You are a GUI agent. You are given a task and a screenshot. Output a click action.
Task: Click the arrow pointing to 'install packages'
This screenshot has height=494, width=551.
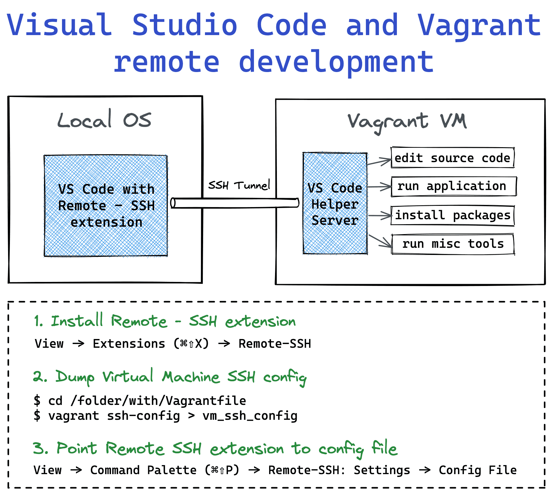380,215
